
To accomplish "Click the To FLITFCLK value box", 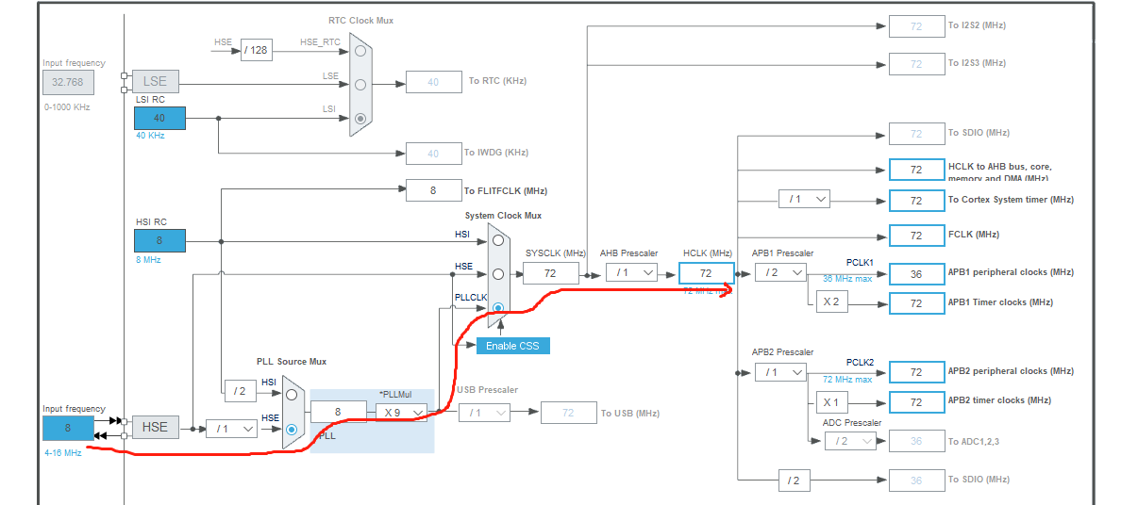I will tap(433, 189).
